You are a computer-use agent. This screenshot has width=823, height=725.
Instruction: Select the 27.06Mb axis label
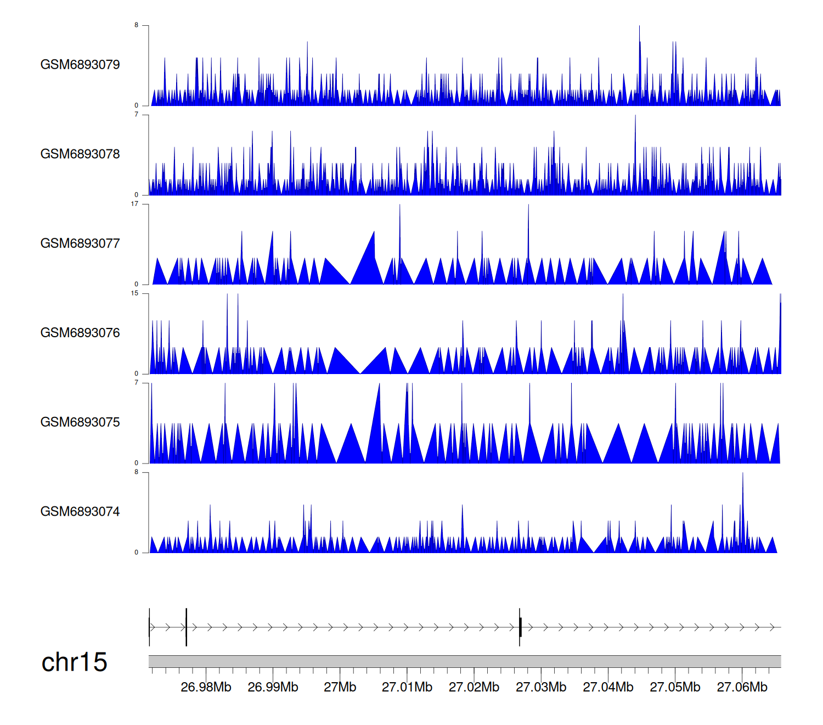pos(742,688)
